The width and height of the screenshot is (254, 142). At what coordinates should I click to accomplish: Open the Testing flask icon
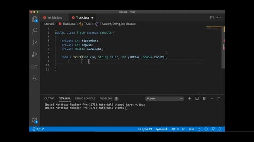(35, 78)
